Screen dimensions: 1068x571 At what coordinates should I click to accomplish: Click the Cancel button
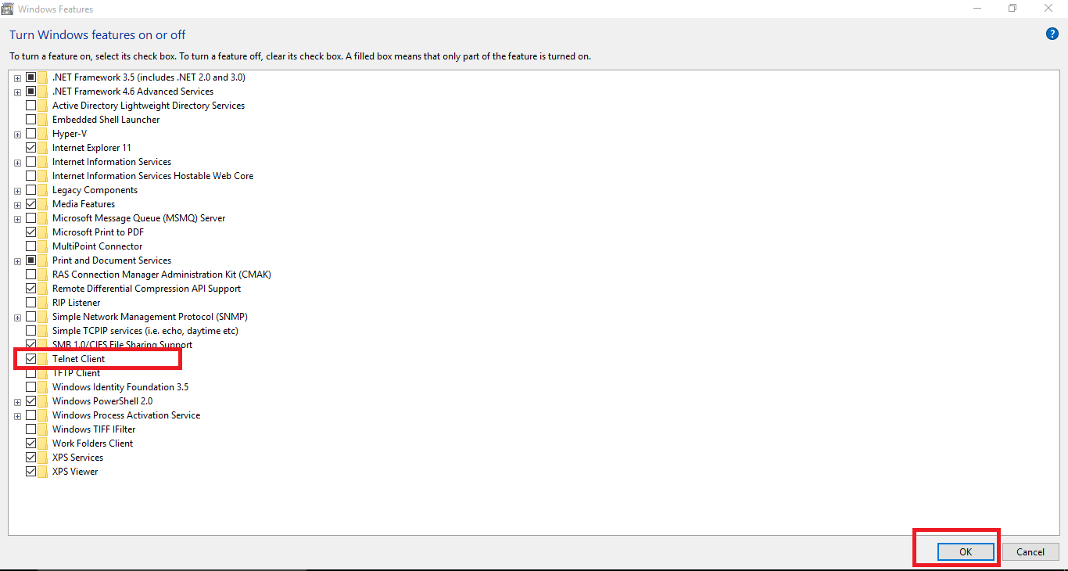(1030, 551)
